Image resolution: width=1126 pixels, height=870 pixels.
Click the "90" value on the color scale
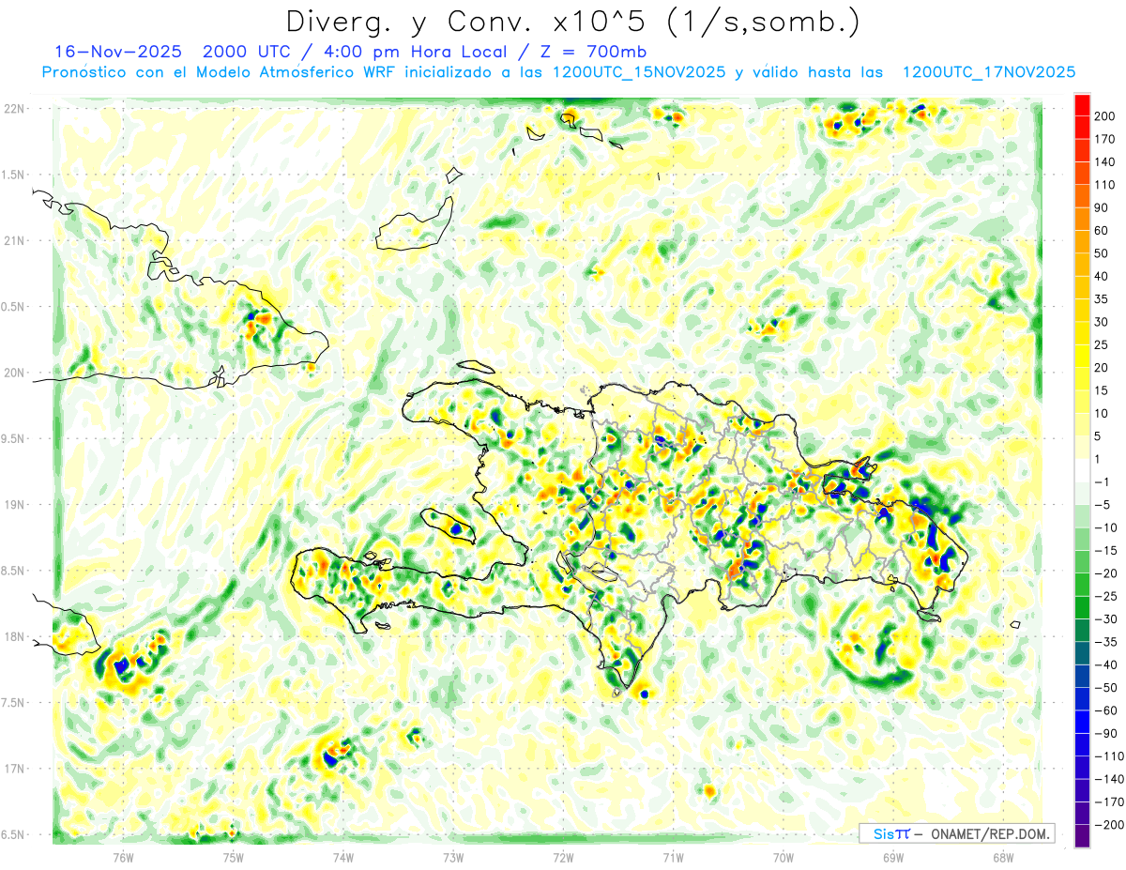pyautogui.click(x=1103, y=207)
